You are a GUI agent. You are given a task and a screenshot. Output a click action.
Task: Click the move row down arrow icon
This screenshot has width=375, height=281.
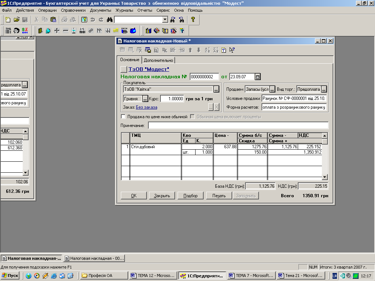point(199,50)
